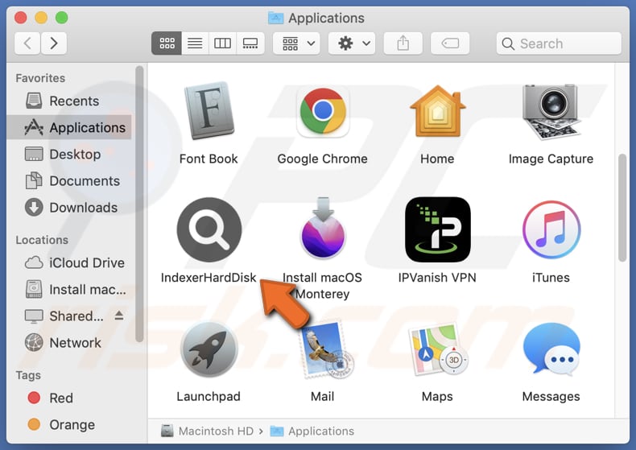Open Downloads in the sidebar
Viewport: 636px width, 450px height.
coord(69,208)
